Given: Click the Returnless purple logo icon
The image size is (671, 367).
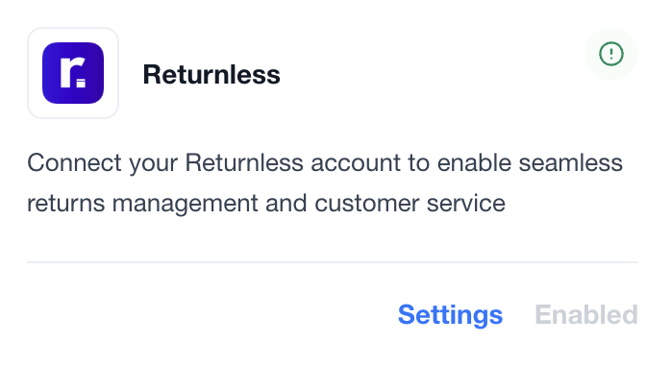Looking at the screenshot, I should click(73, 73).
